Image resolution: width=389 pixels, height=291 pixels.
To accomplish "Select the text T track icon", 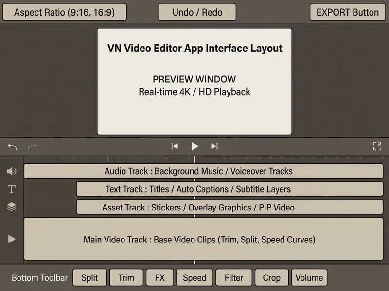I will coord(11,189).
